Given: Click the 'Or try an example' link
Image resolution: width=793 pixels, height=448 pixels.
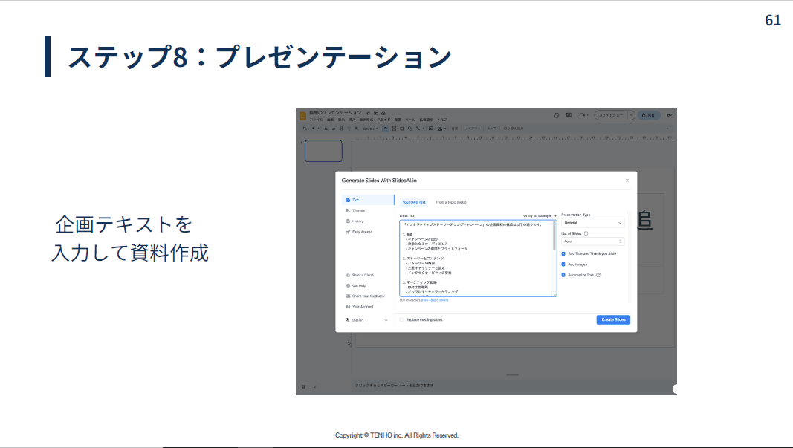Looking at the screenshot, I should 539,215.
